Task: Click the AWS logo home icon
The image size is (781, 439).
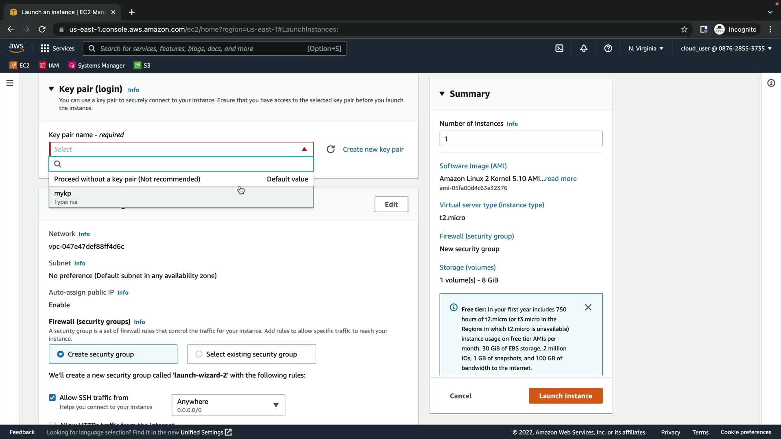Action: (x=16, y=48)
